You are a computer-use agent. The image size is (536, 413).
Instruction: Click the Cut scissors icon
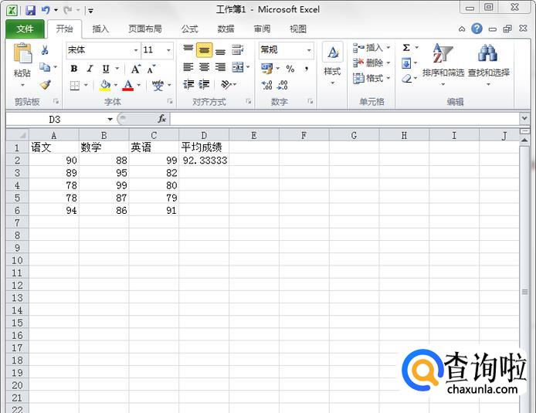pyautogui.click(x=45, y=50)
